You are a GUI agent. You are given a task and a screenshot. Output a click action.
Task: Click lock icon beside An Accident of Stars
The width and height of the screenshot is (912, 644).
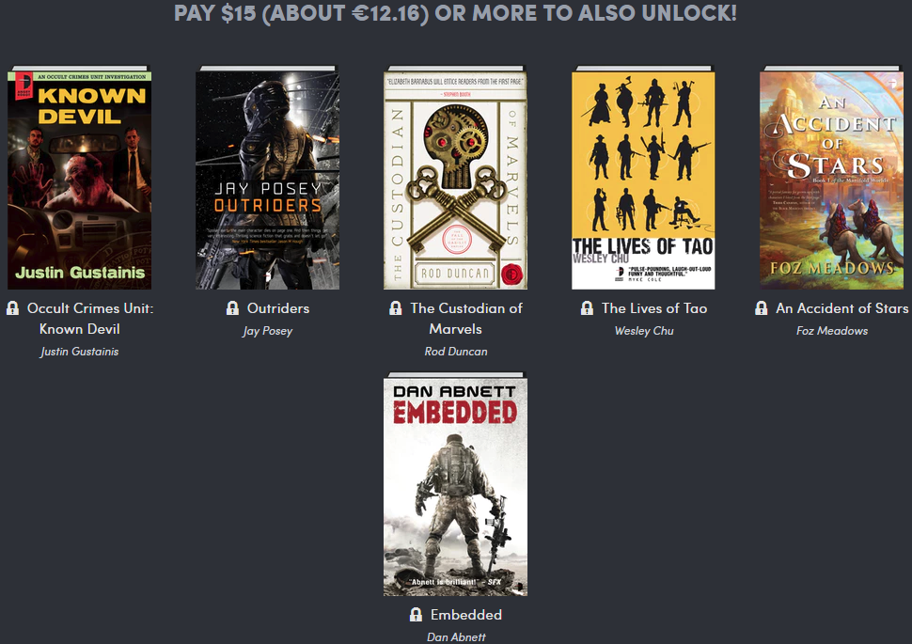coord(761,308)
